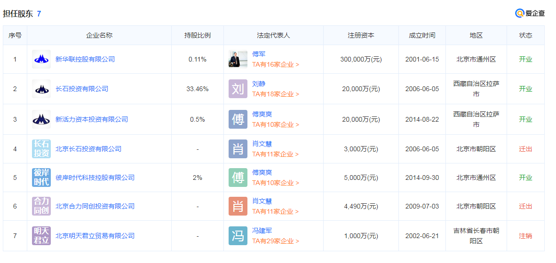Click the 肖 avatar in row 4
The height and width of the screenshot is (263, 556).
coord(238,149)
